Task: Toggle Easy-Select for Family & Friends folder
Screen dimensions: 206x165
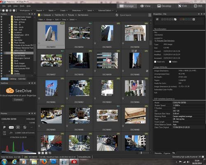Action: (1, 19)
